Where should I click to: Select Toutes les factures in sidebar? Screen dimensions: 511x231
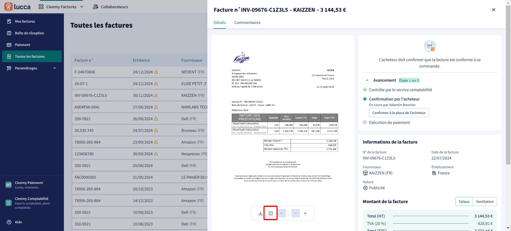pos(32,56)
